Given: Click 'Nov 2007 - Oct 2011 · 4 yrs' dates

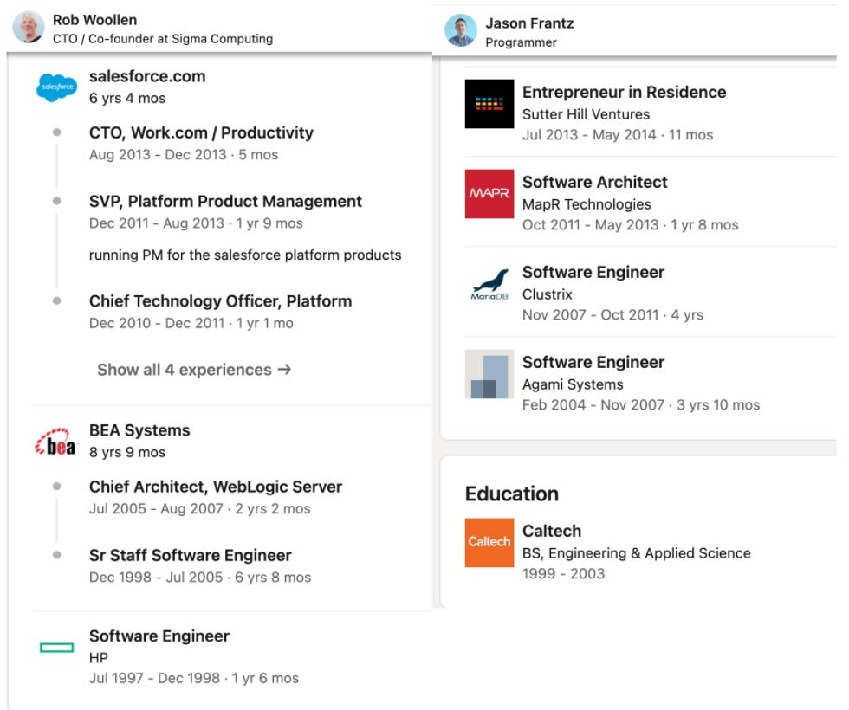Looking at the screenshot, I should click(612, 315).
